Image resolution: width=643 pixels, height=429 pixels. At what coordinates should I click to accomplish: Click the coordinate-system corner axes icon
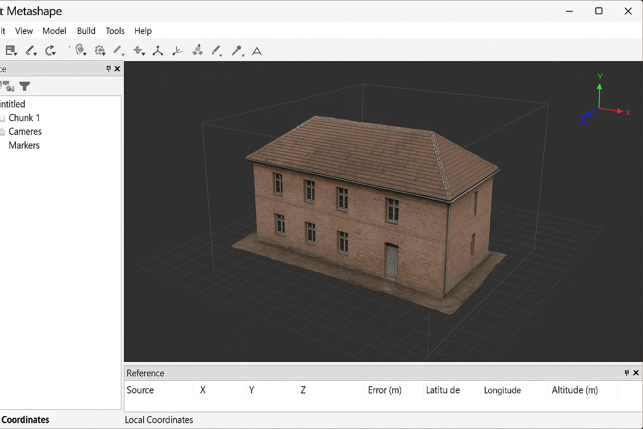click(177, 51)
